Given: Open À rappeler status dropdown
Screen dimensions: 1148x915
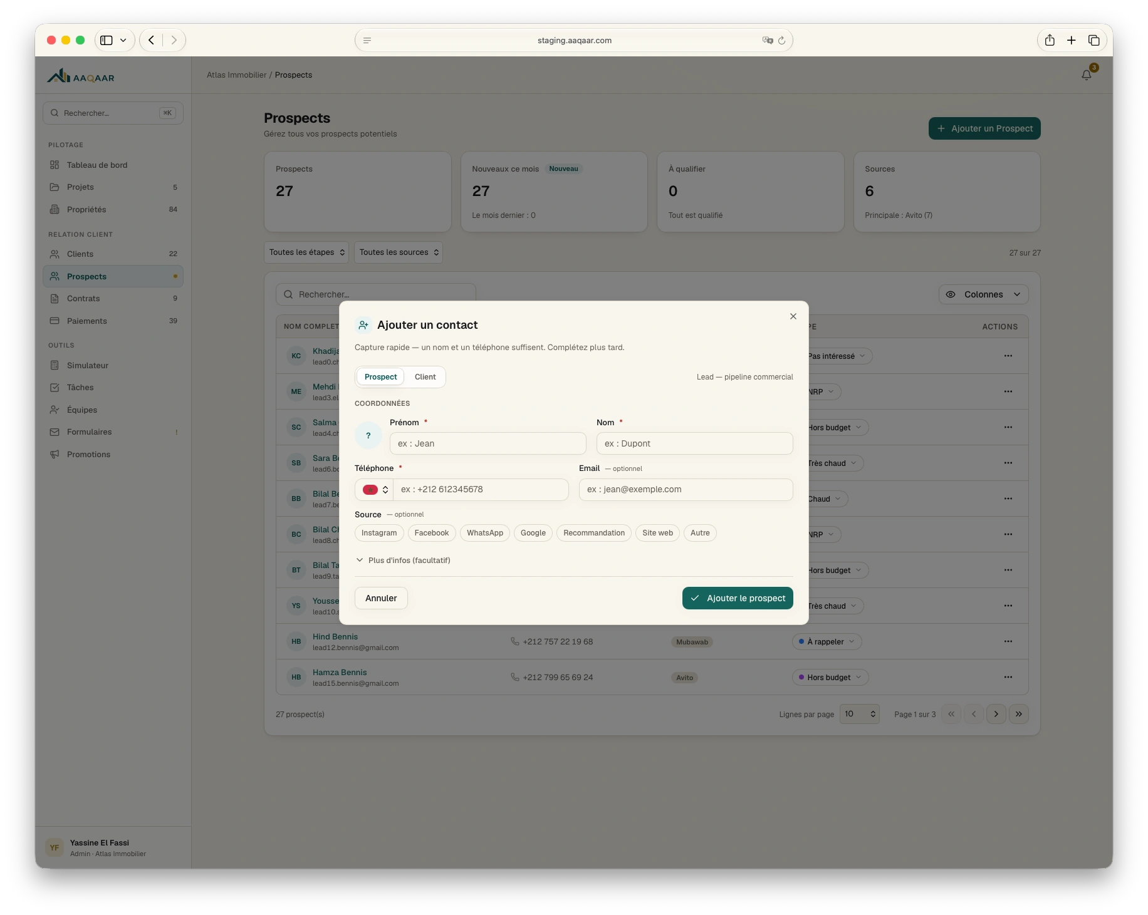Looking at the screenshot, I should pos(827,642).
